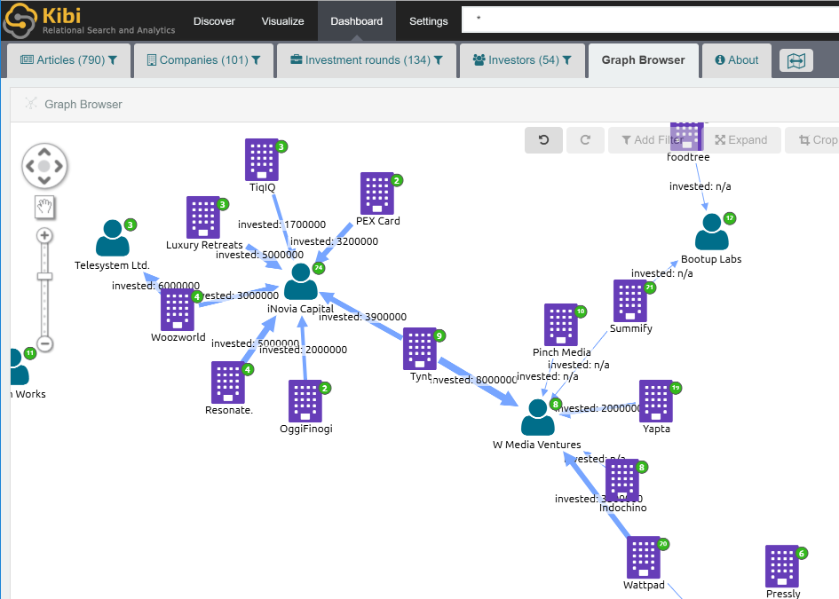The height and width of the screenshot is (599, 839).
Task: Click the filter icon on Investment rounds tab
Action: 439,60
